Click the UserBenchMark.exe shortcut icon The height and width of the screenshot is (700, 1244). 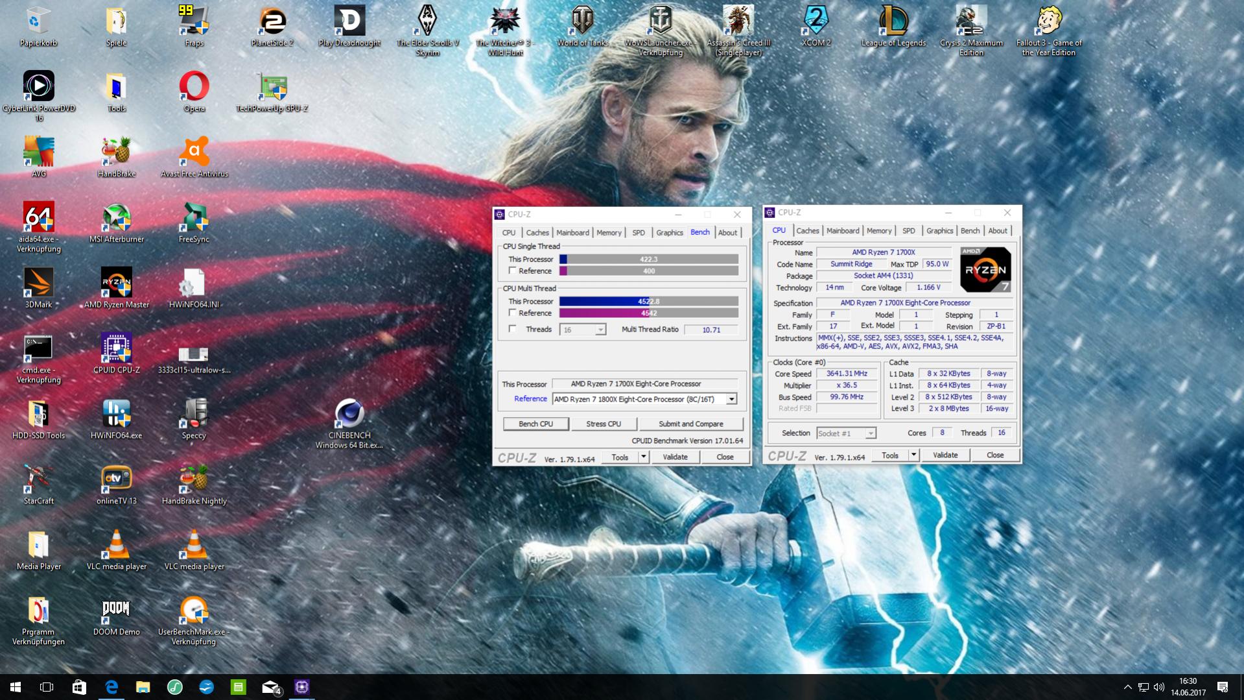(194, 620)
